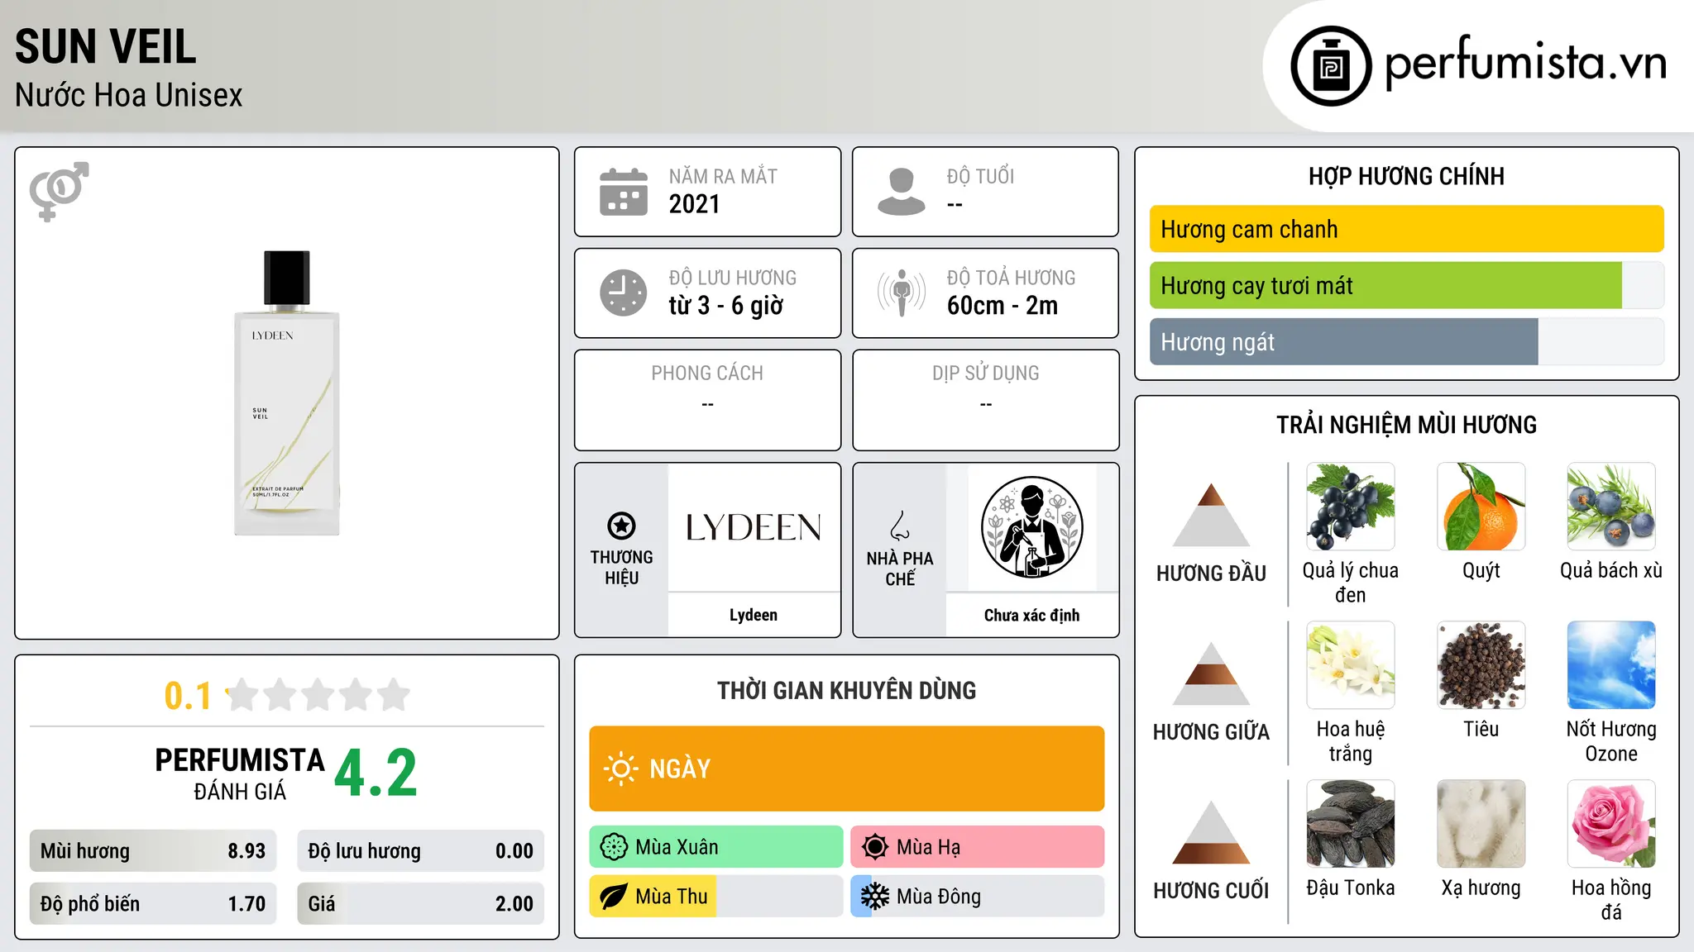Click the 0.1 user rating number
The width and height of the screenshot is (1694, 952).
coord(188,696)
